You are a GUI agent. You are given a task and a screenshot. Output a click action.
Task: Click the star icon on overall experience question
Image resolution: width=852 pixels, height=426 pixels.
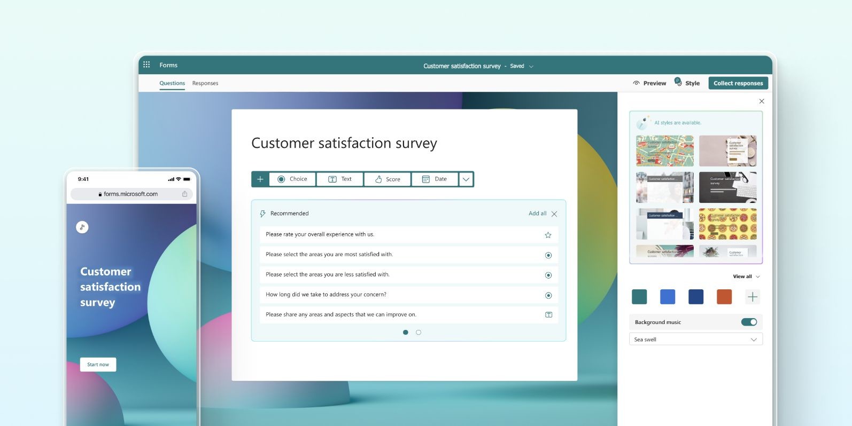click(548, 235)
